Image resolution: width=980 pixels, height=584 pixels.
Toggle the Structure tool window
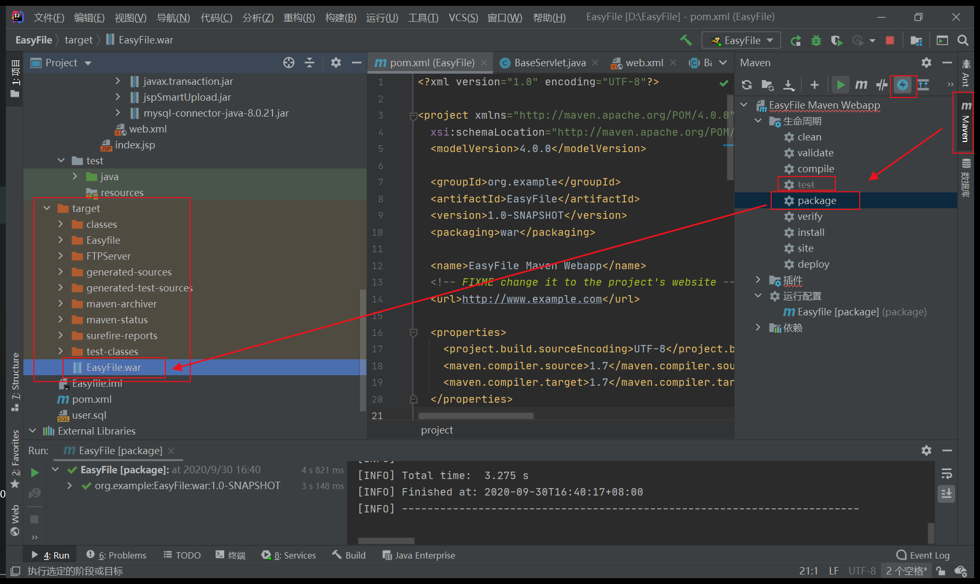coord(15,382)
